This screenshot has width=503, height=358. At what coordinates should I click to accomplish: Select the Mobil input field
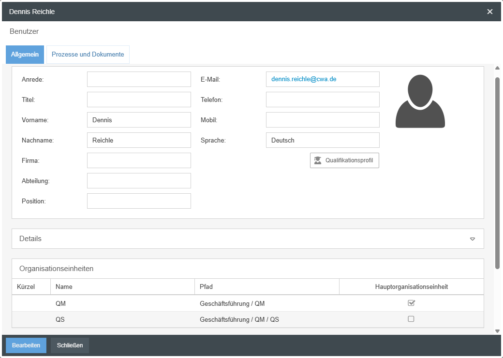[x=323, y=120]
